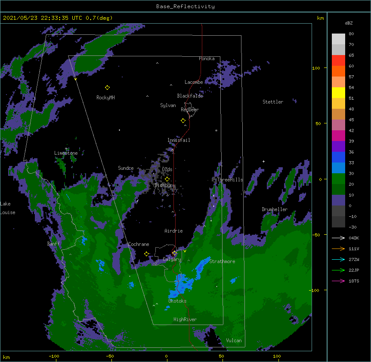
Task: Click the RedDeer city label
Action: [x=190, y=109]
